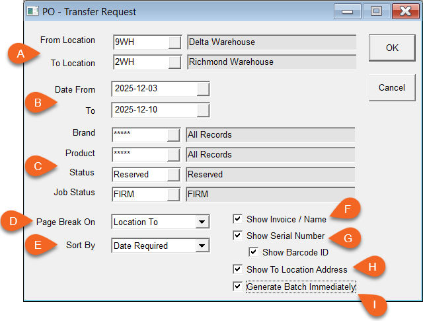Disable Show To Location Address checkbox
Viewport: 423px width, 321px height.
coord(237,269)
